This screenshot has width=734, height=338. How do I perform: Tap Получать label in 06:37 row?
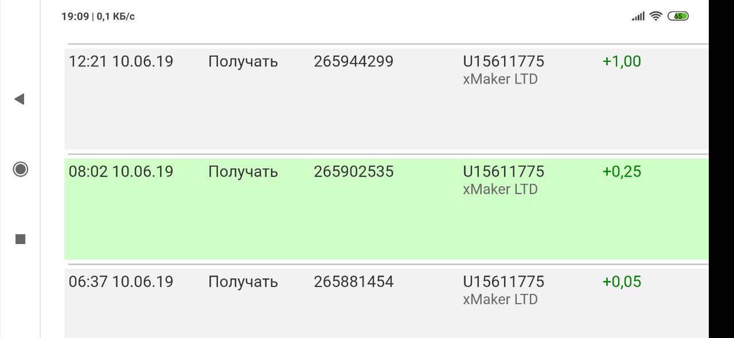coord(243,281)
